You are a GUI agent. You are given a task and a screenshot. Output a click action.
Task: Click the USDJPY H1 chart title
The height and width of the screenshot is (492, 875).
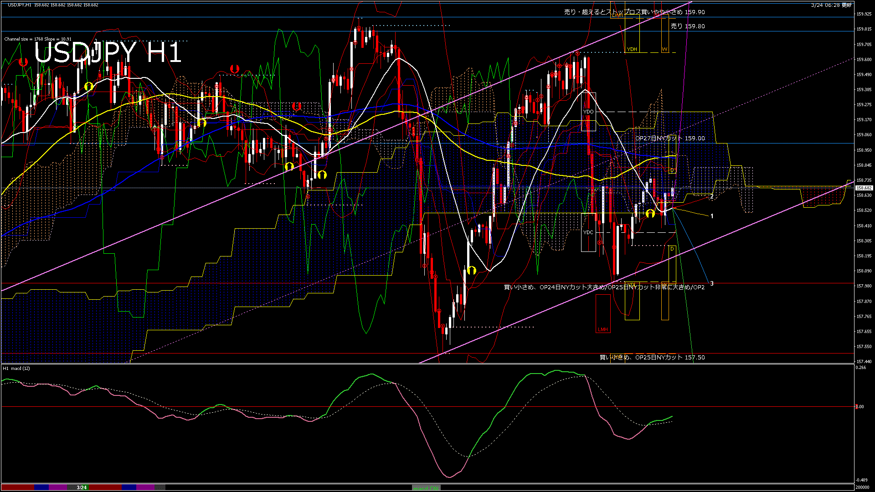pyautogui.click(x=108, y=53)
